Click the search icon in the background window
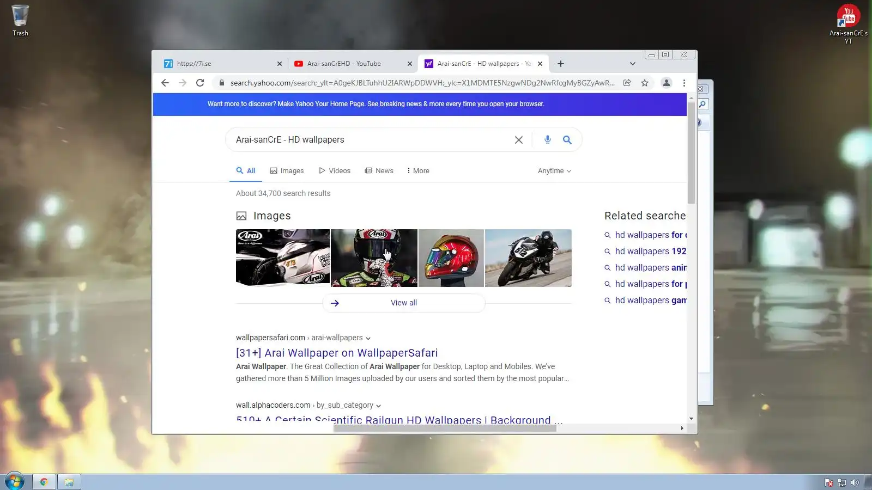 click(703, 104)
